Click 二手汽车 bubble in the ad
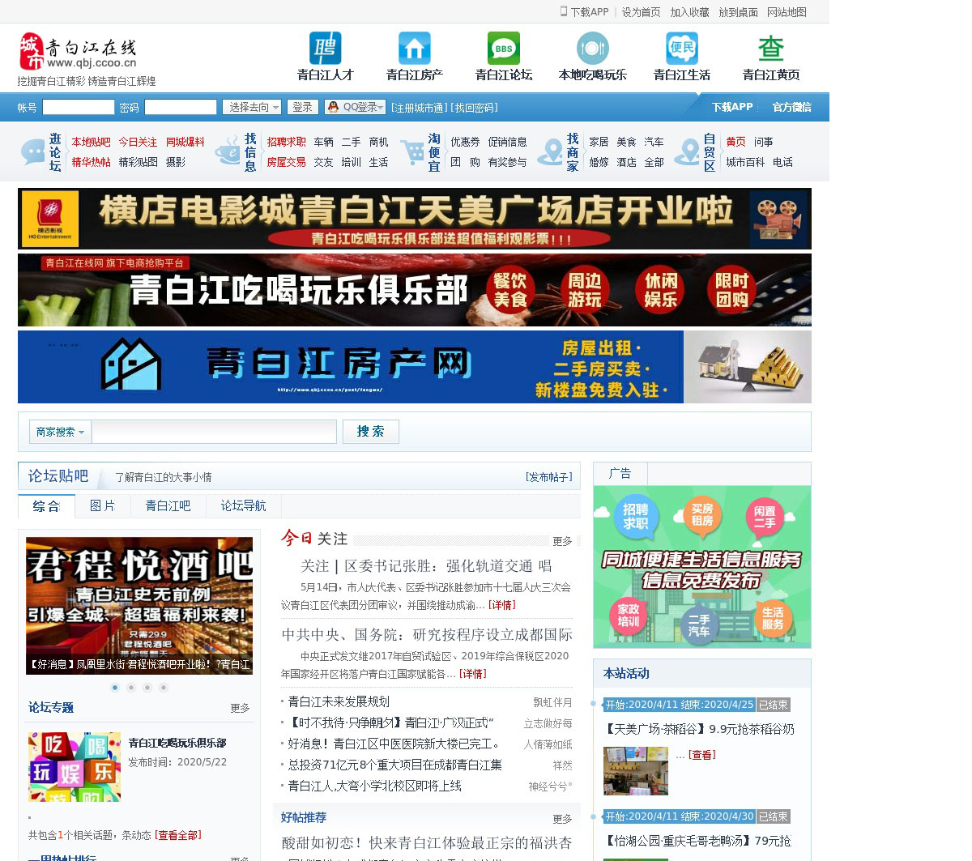Viewport: 972px width, 861px height. [x=699, y=625]
